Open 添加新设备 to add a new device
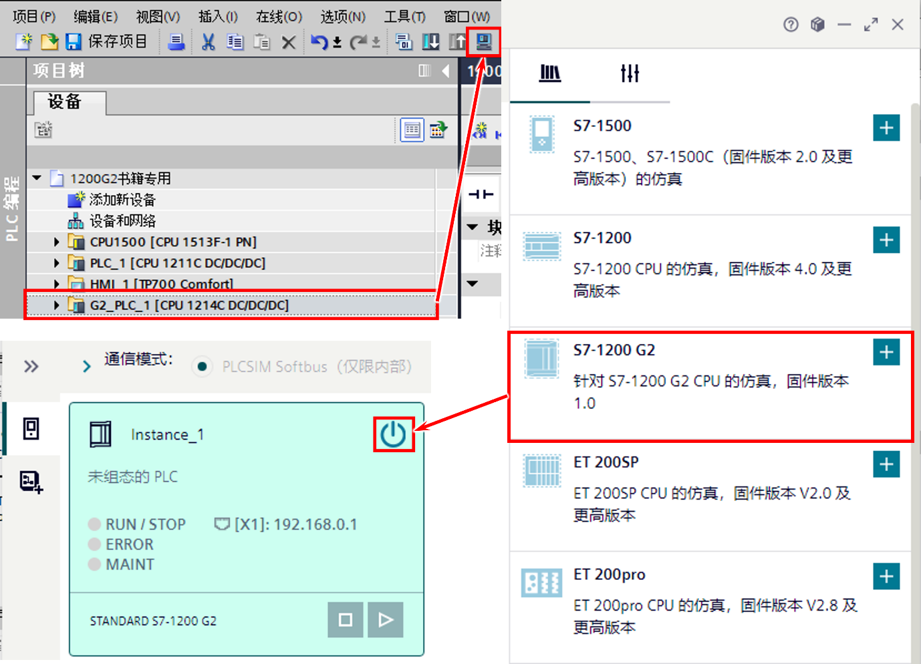The height and width of the screenshot is (664, 921). click(x=124, y=199)
